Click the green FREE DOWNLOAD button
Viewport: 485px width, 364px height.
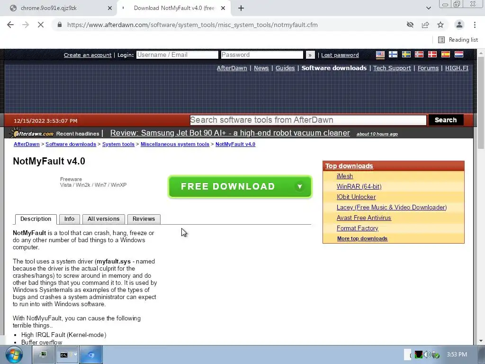240,186
